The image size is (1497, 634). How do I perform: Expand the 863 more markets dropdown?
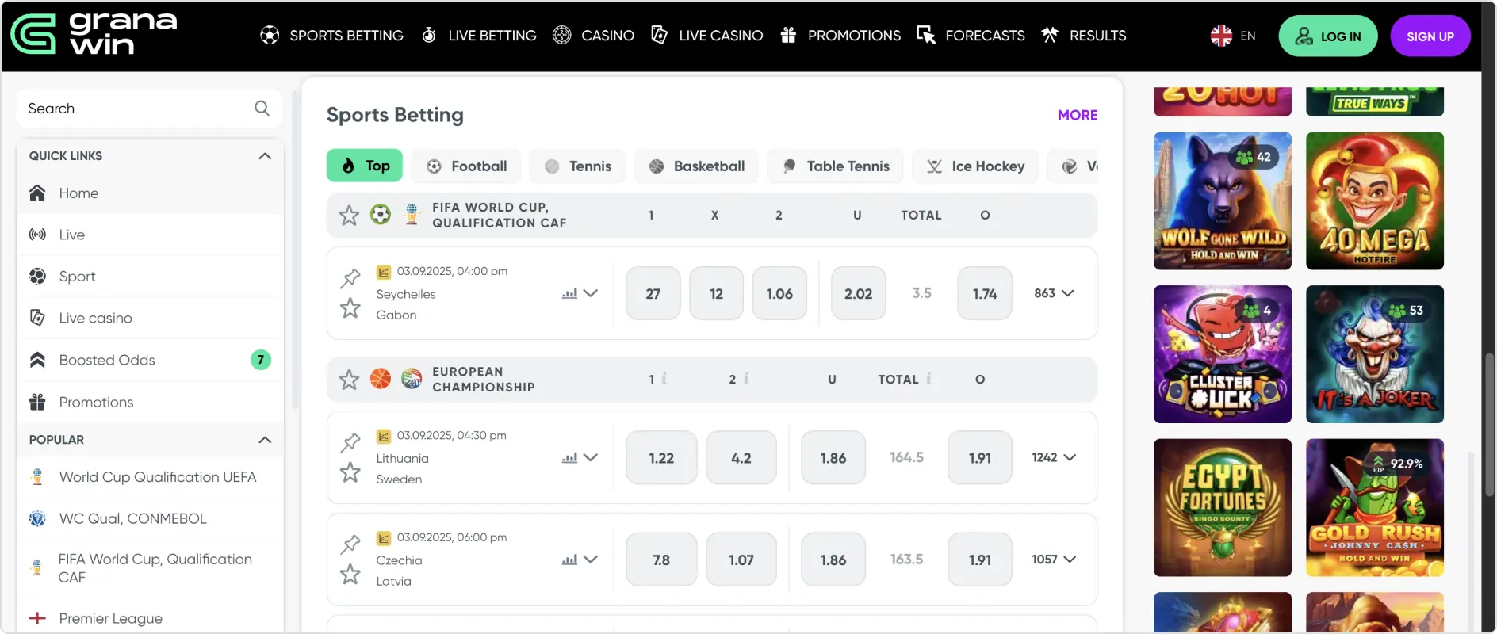coord(1054,293)
